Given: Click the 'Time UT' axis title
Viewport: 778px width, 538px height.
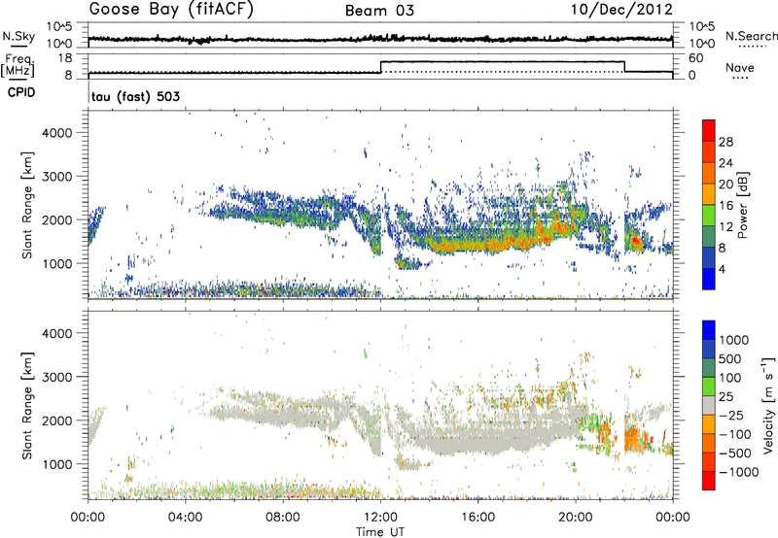Looking at the screenshot, I should 380,532.
